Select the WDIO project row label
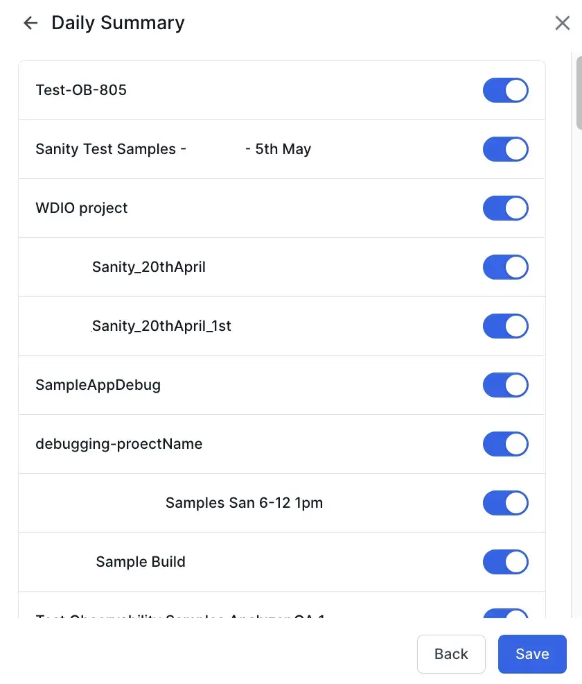Viewport: 582px width, 684px height. (82, 208)
